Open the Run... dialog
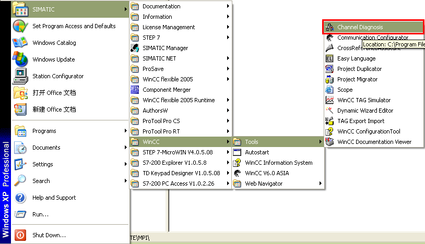The image size is (425, 244). 40,214
